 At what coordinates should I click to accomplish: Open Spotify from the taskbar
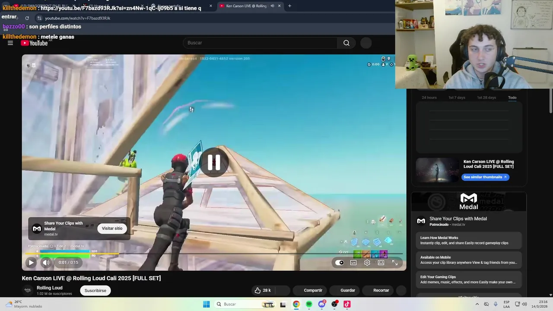coord(309,304)
